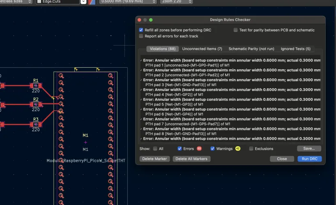Screen dimensions: 336x205
Task: Click the Edge.Cuts layer color swatch
Action: point(39,2)
